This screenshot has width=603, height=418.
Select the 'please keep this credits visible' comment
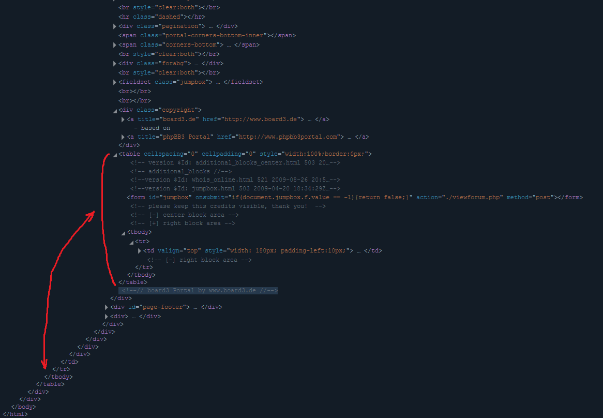click(228, 206)
